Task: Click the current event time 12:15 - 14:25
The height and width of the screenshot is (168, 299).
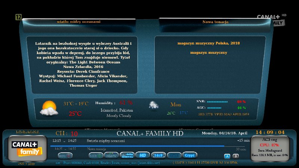Action: pyautogui.click(x=64, y=141)
